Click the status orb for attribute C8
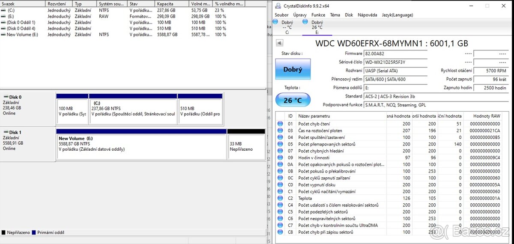This screenshot has height=244, width=514. [280, 232]
